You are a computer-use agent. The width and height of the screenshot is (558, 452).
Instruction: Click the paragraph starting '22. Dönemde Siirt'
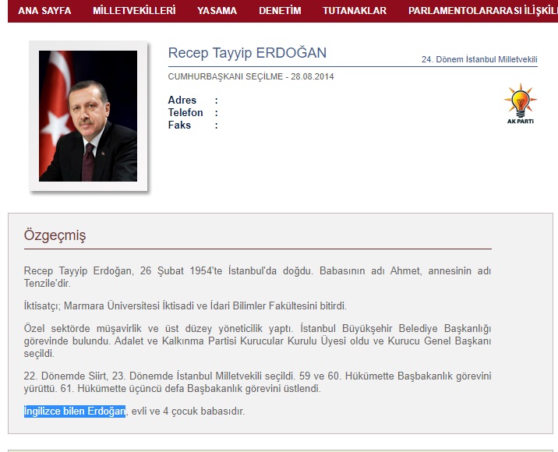coord(257,382)
